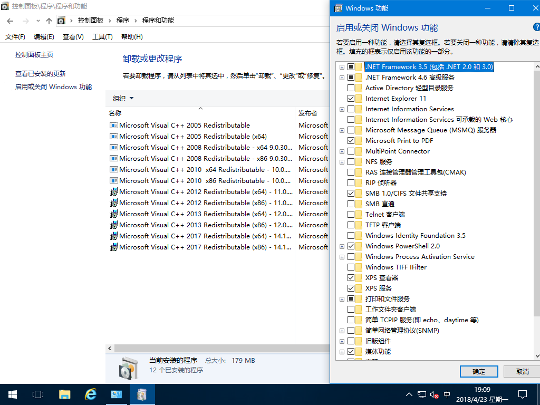Click Windows 功能 title bar icon
Viewport: 540px width, 405px height.
(x=339, y=8)
